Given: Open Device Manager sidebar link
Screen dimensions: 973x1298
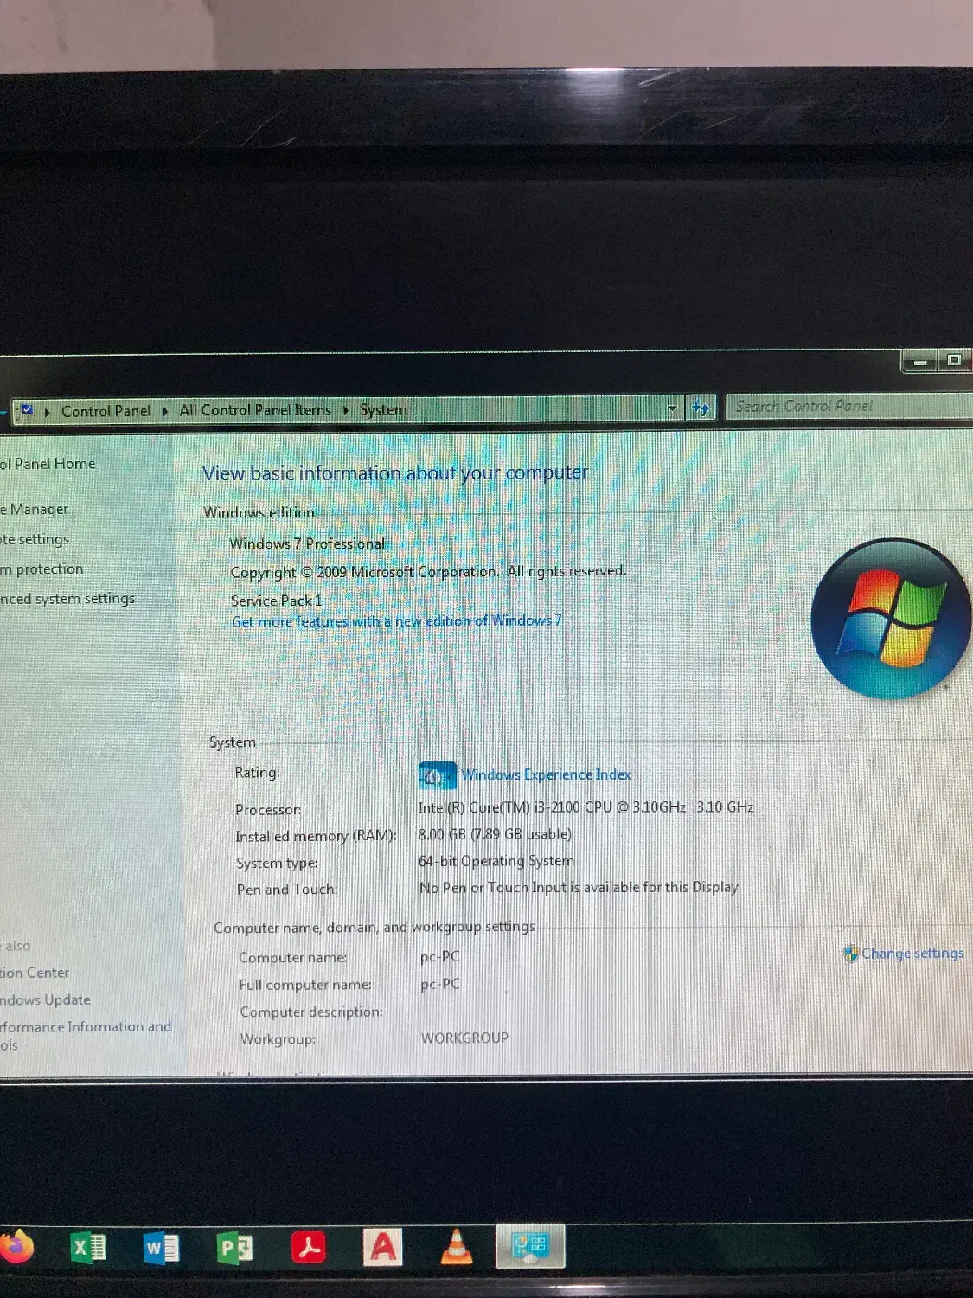Looking at the screenshot, I should tap(35, 510).
